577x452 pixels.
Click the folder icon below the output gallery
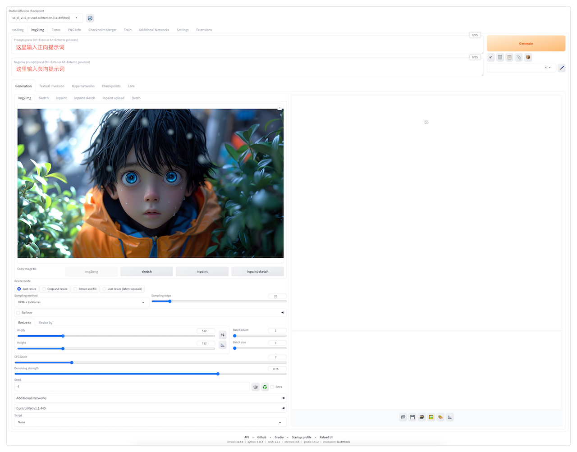(403, 417)
